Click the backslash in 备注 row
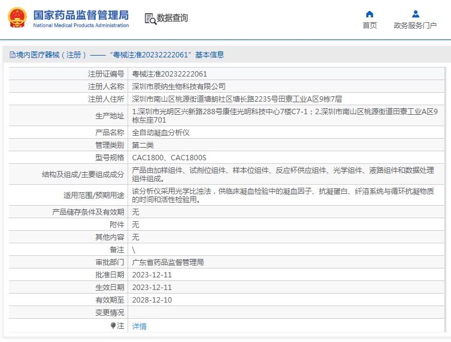 134,250
